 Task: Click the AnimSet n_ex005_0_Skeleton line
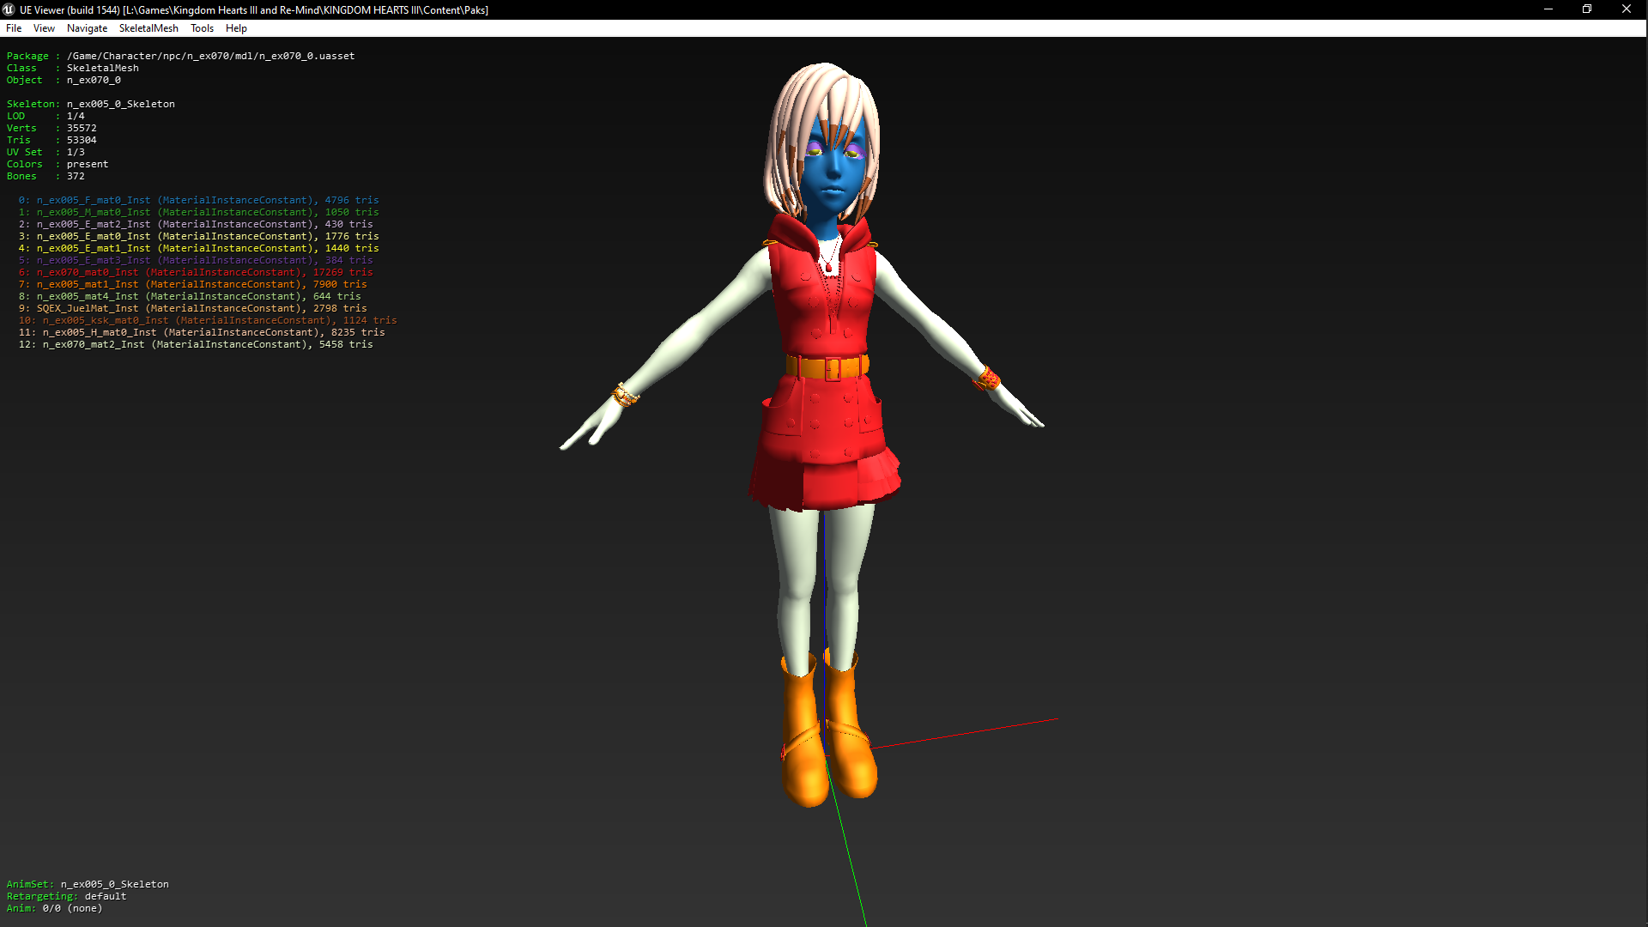pos(88,884)
